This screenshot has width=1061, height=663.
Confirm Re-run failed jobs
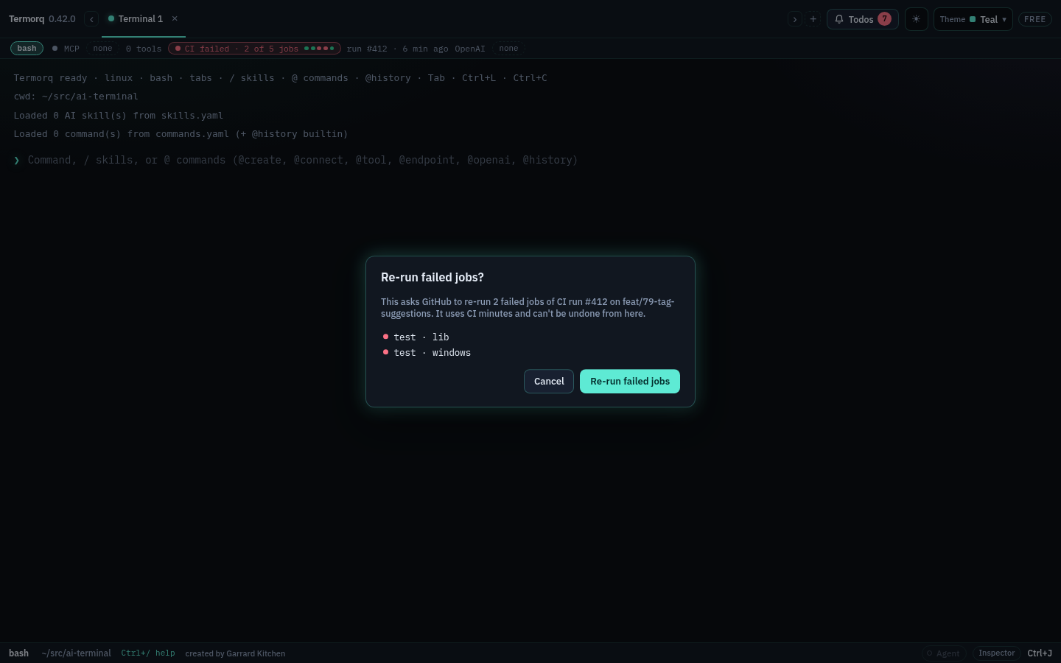point(630,381)
